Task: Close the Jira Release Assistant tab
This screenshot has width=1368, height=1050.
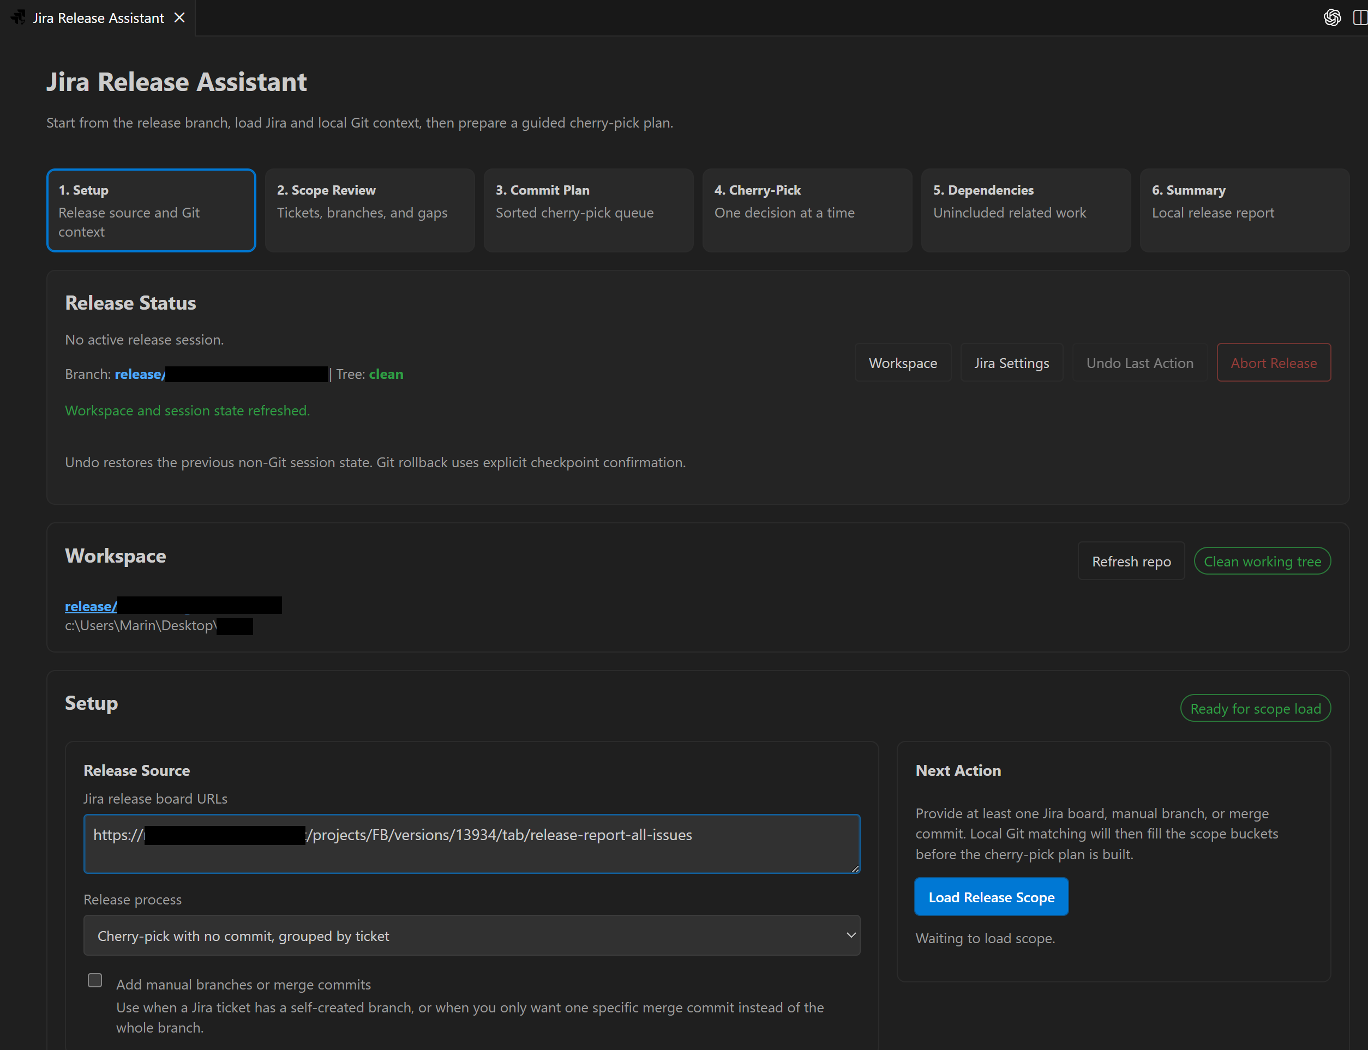Action: tap(179, 17)
